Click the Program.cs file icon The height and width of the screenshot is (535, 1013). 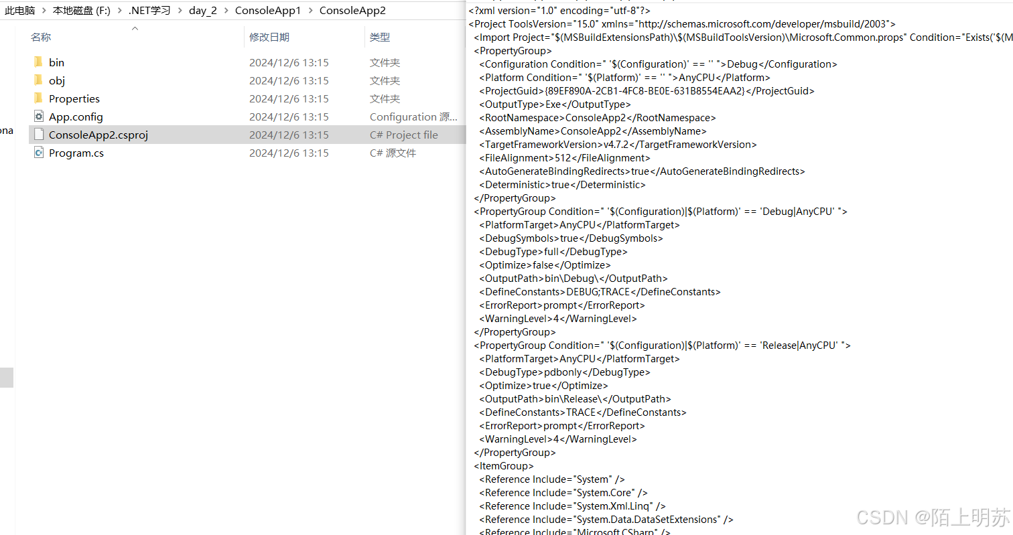click(x=38, y=153)
